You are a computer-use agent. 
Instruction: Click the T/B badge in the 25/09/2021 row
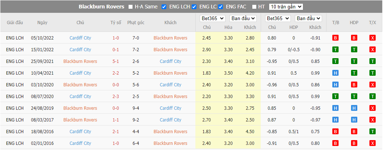coord(336,61)
